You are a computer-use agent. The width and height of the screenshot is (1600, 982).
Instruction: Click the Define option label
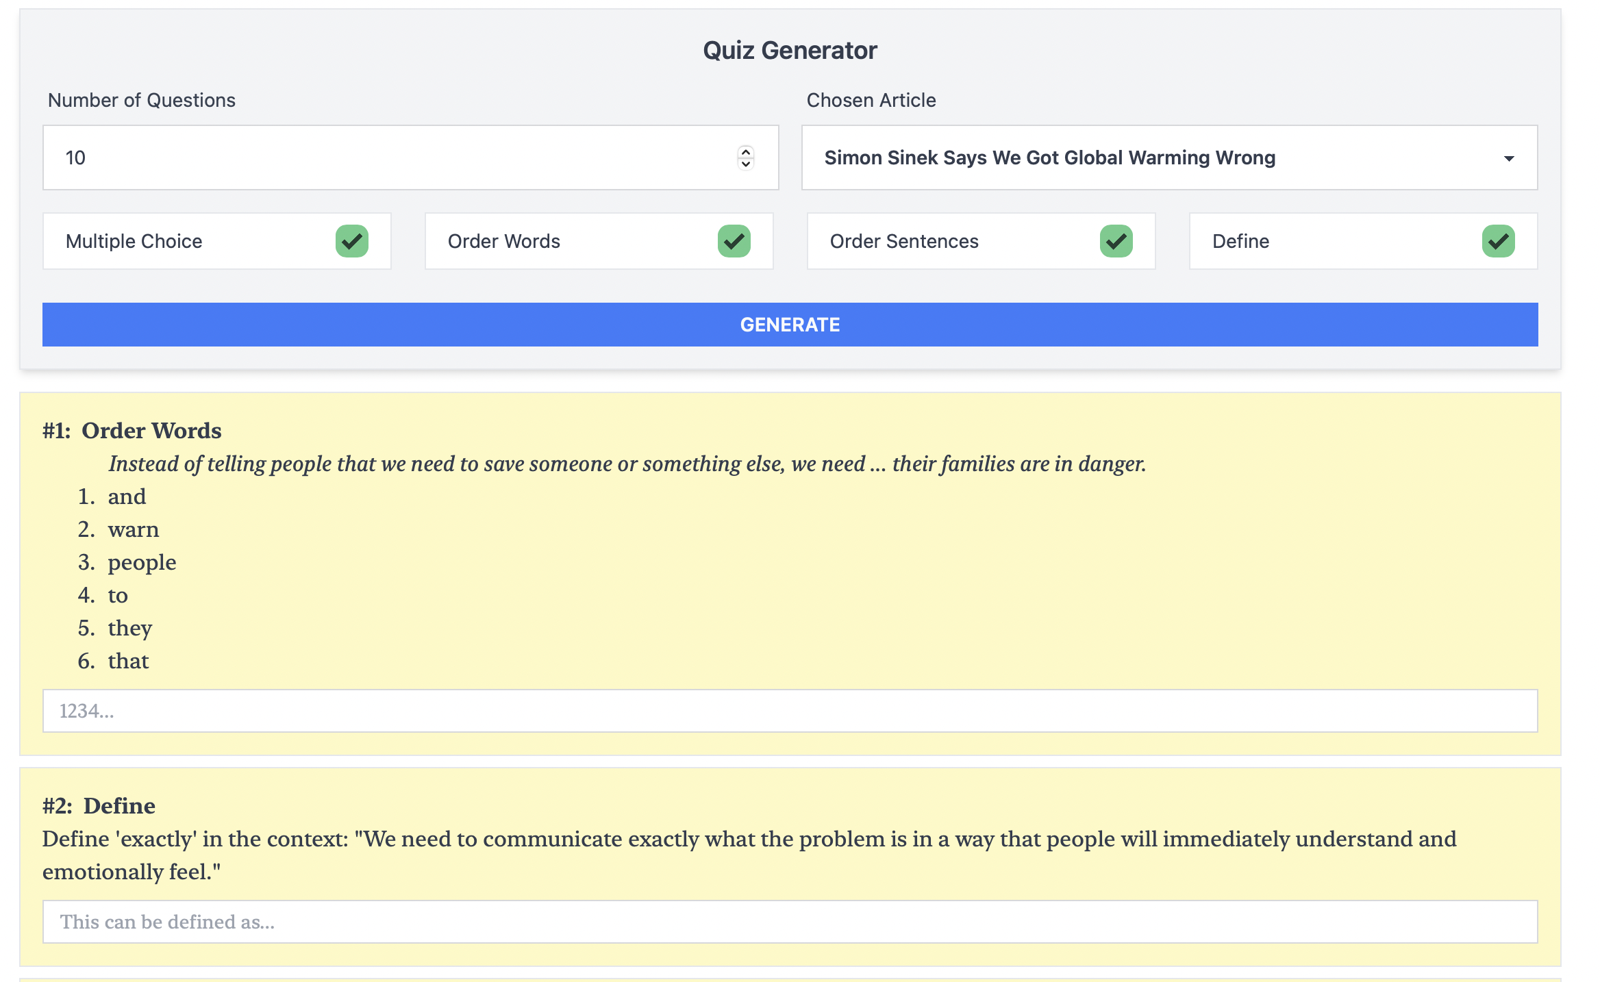coord(1240,241)
